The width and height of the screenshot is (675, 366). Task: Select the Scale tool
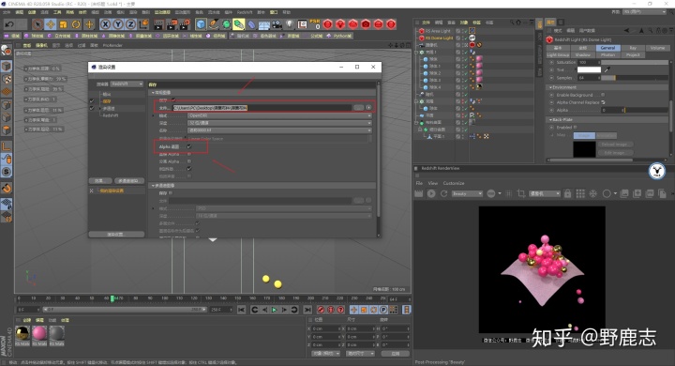(x=64, y=24)
